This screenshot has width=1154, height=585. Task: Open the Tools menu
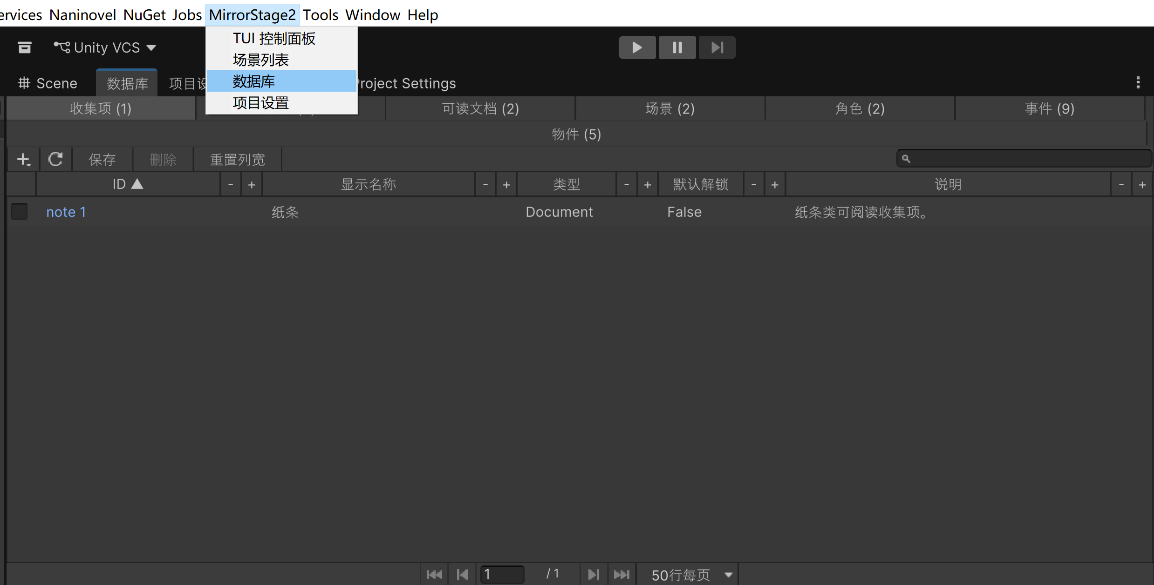coord(321,14)
